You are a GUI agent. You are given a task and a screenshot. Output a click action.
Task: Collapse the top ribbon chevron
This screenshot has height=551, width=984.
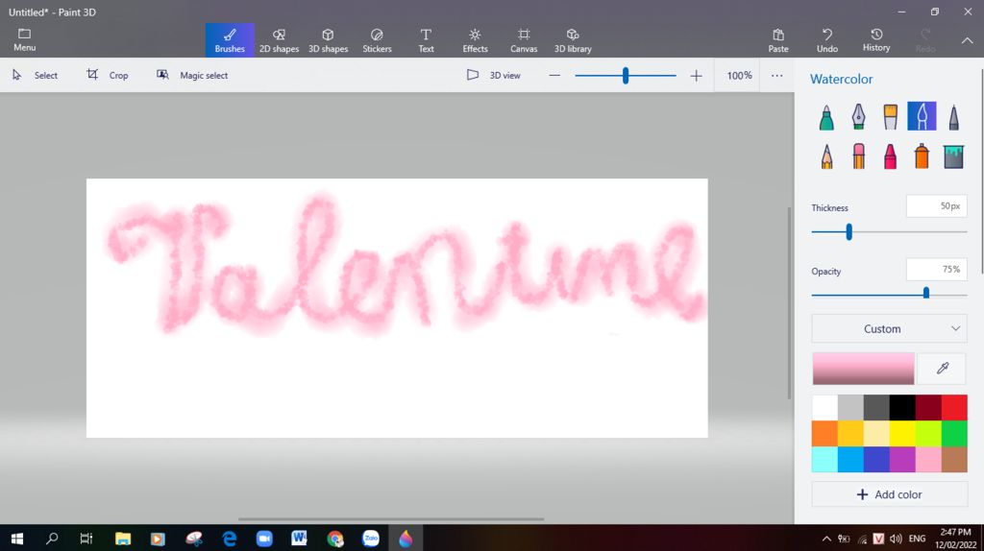coord(967,40)
